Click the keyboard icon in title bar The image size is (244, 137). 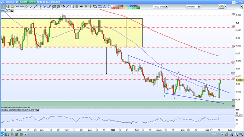click(234, 2)
